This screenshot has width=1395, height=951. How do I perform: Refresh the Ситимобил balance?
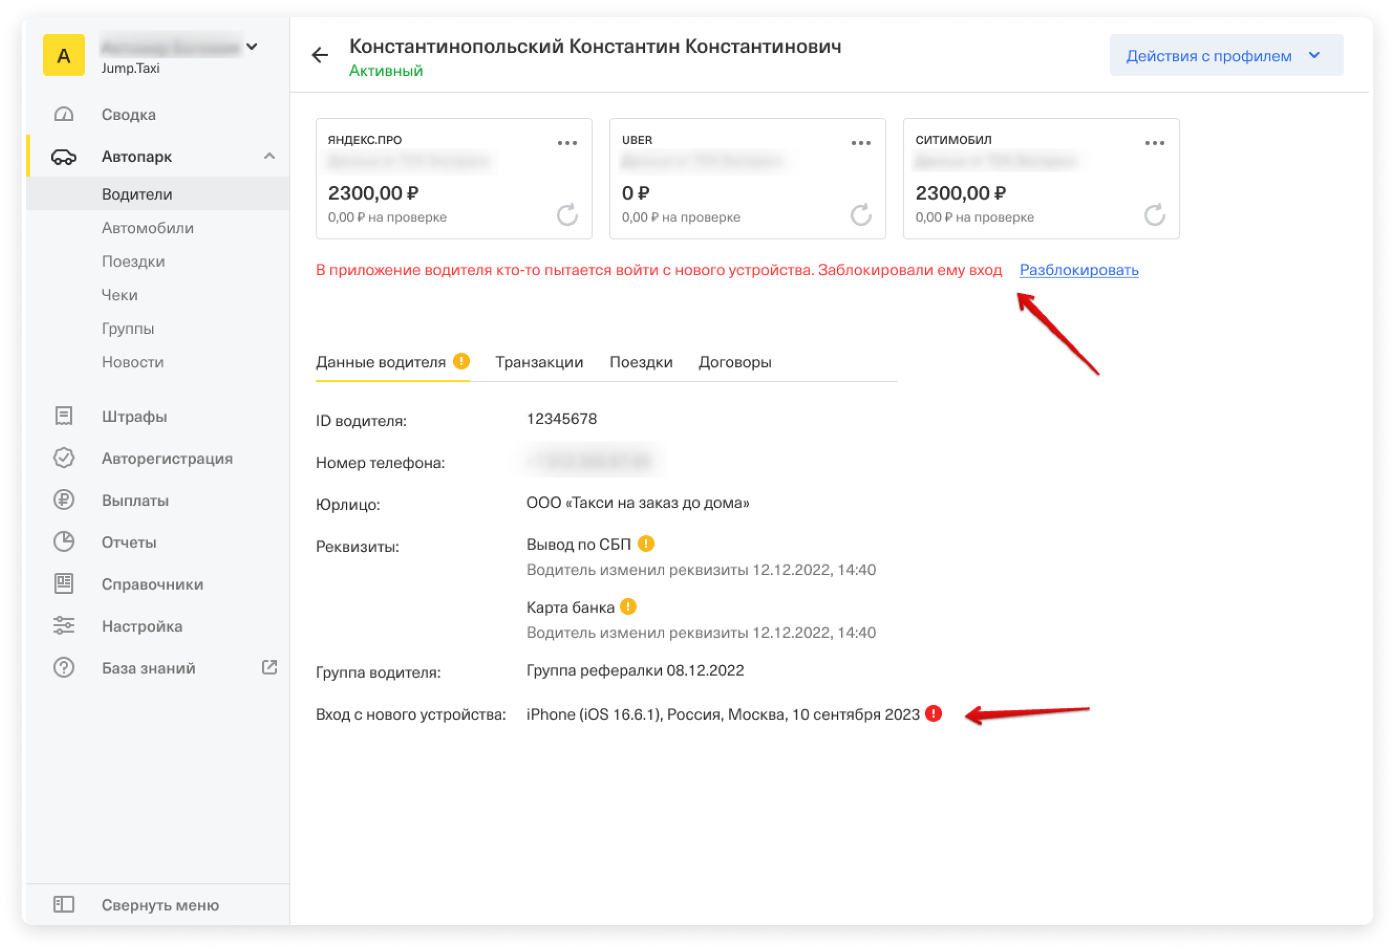[1154, 214]
